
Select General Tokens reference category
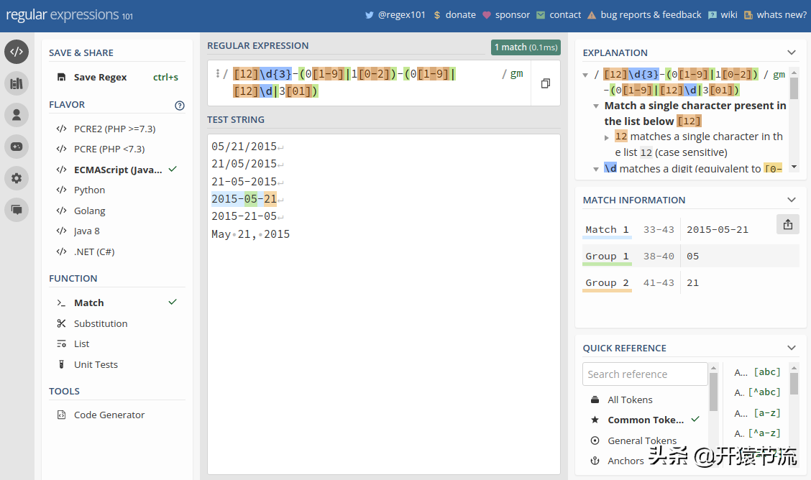[641, 440]
